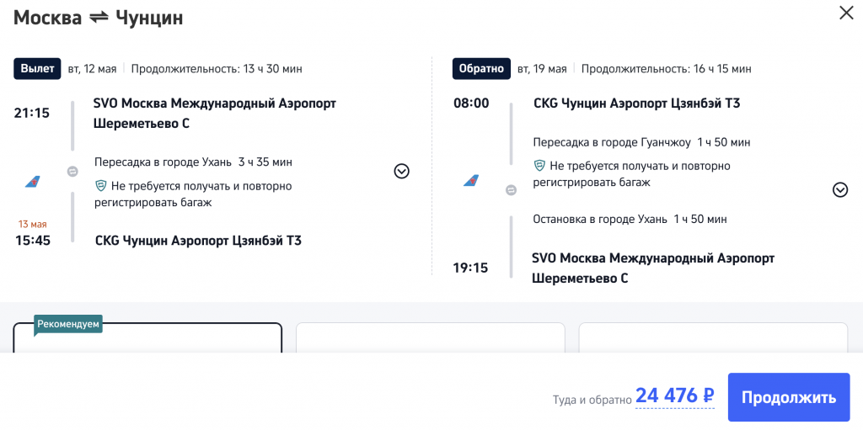
Task: Expand outbound flight transfer details chevron
Action: point(402,172)
